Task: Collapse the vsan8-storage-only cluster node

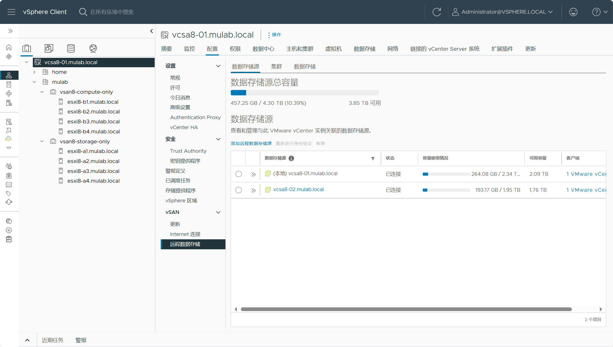Action: point(42,141)
